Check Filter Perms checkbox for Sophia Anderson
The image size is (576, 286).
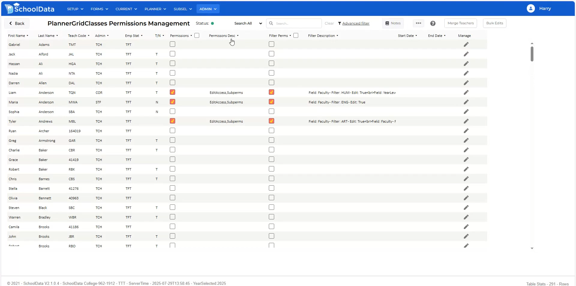click(271, 111)
